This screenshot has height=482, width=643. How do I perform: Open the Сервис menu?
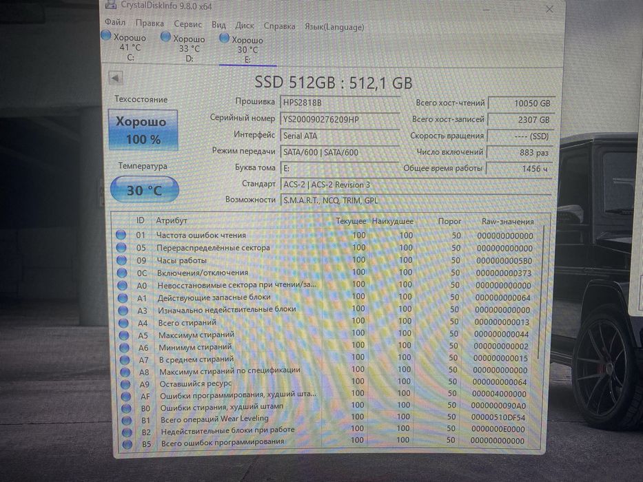pos(188,24)
